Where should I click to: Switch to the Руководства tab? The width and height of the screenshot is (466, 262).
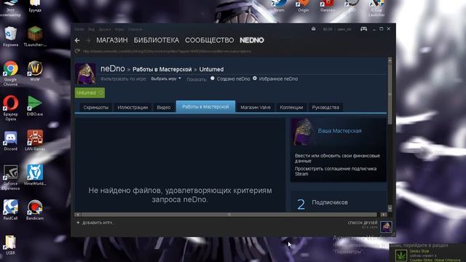pos(325,107)
